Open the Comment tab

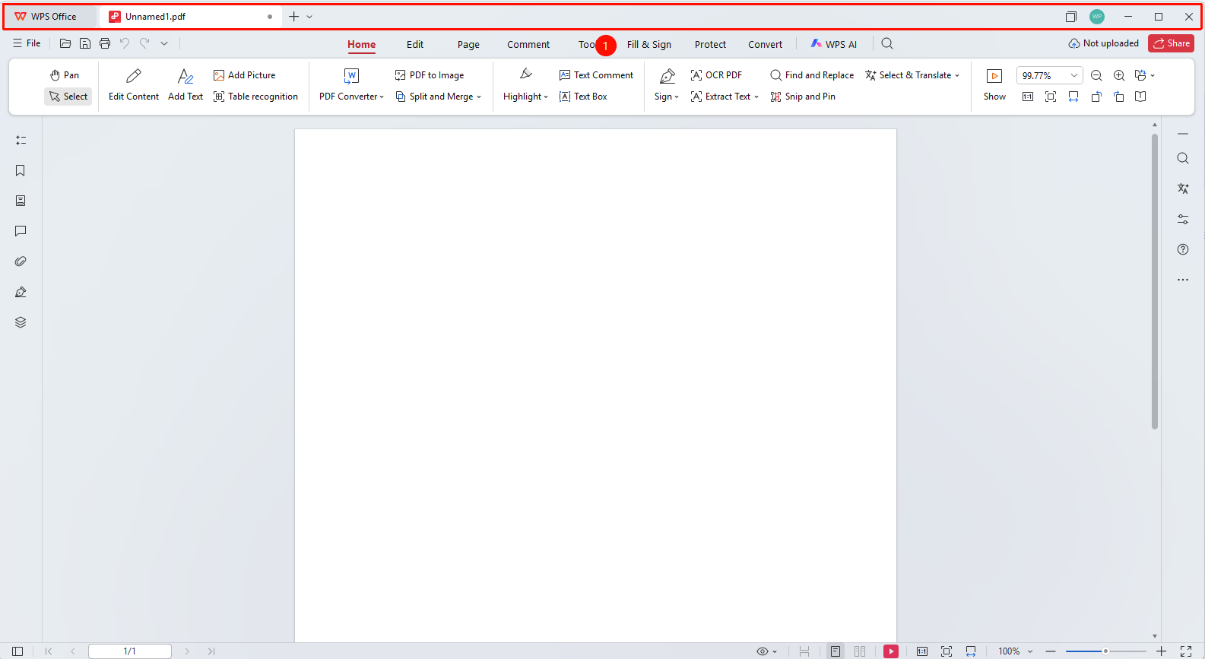coord(528,44)
